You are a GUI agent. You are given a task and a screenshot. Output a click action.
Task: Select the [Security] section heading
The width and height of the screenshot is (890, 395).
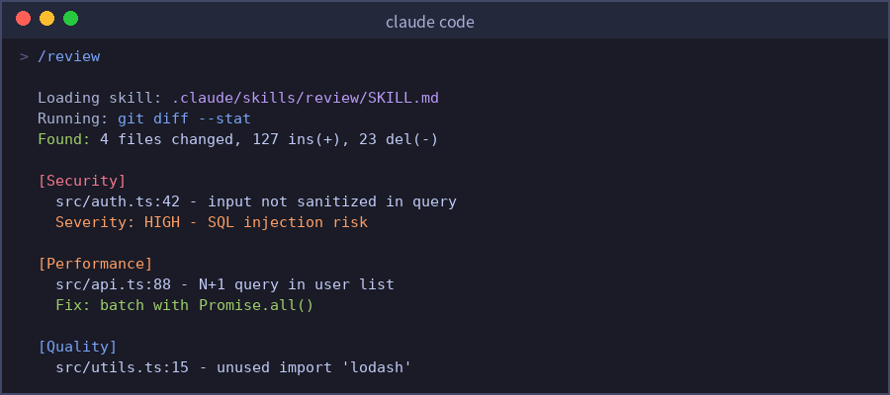(82, 181)
